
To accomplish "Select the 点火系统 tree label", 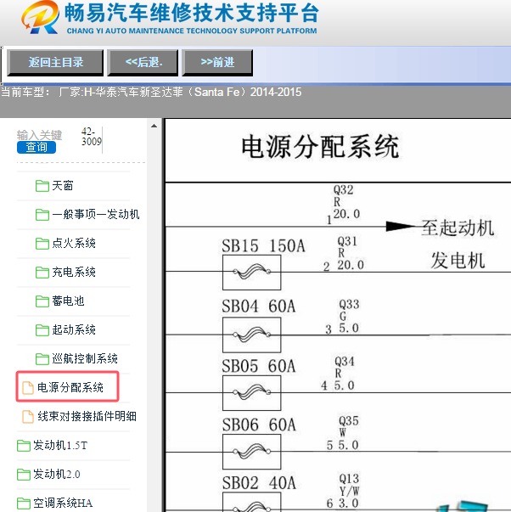I will 74,244.
